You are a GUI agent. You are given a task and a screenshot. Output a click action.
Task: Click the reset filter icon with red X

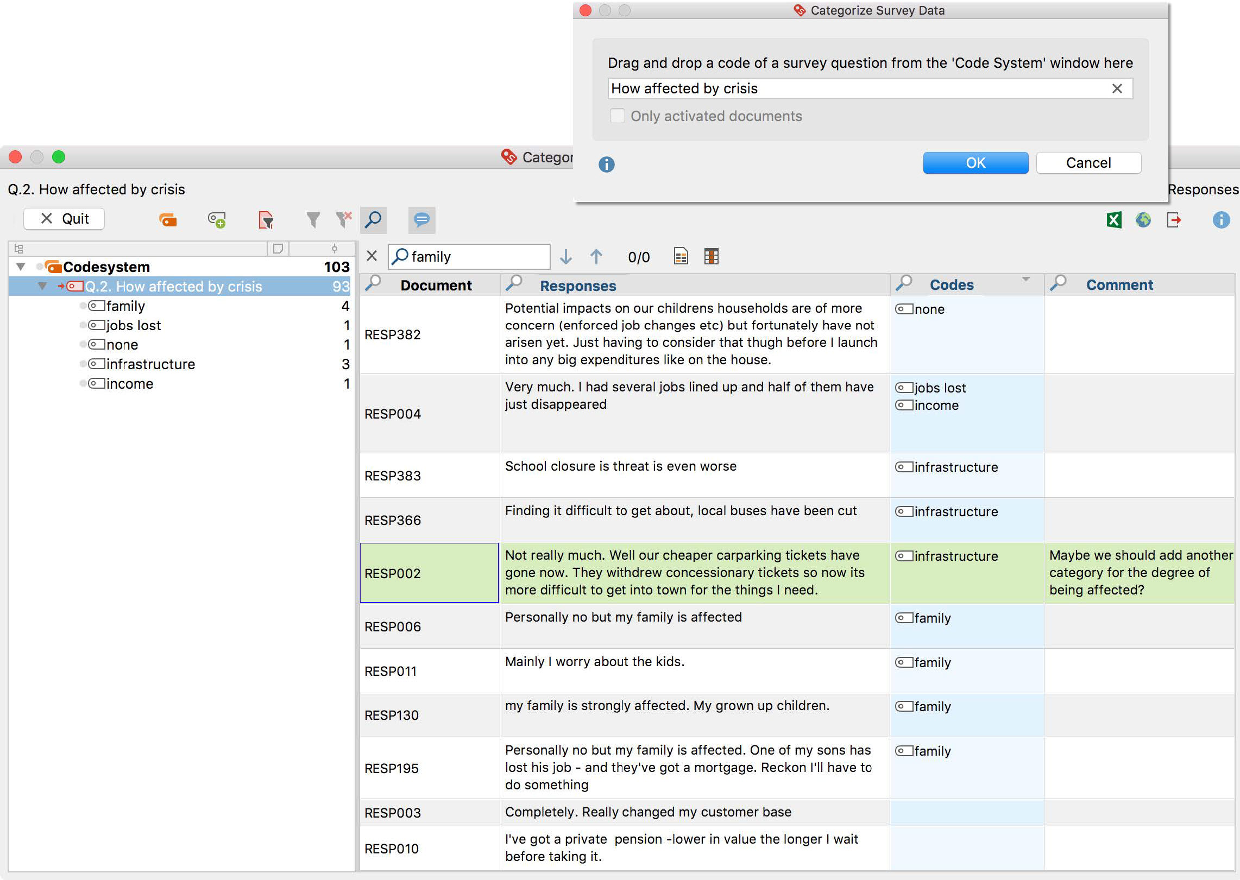click(x=344, y=219)
